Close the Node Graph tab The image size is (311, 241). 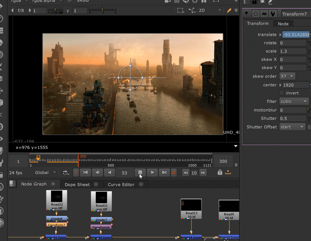click(53, 184)
